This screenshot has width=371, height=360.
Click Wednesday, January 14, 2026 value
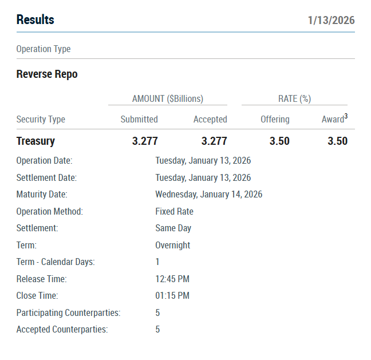coord(208,195)
